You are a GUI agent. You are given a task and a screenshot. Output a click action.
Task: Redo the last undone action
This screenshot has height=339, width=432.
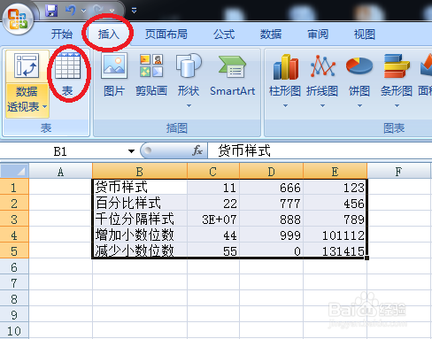[x=98, y=11]
